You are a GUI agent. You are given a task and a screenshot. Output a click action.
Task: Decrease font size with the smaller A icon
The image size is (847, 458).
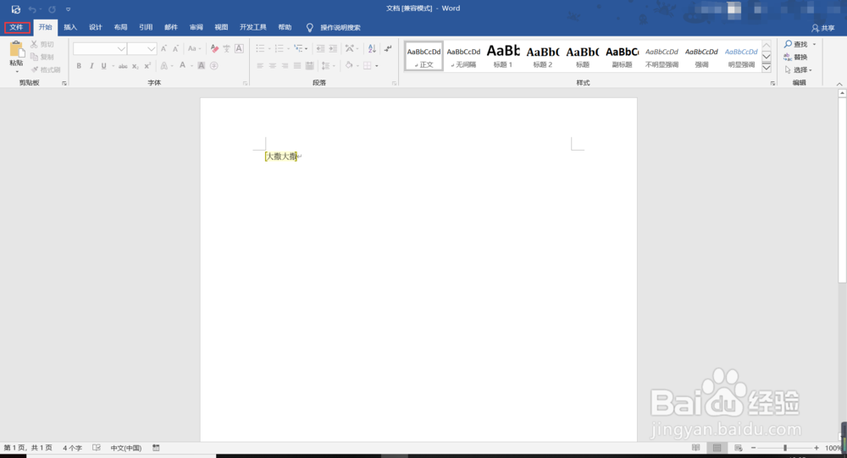[x=175, y=48]
